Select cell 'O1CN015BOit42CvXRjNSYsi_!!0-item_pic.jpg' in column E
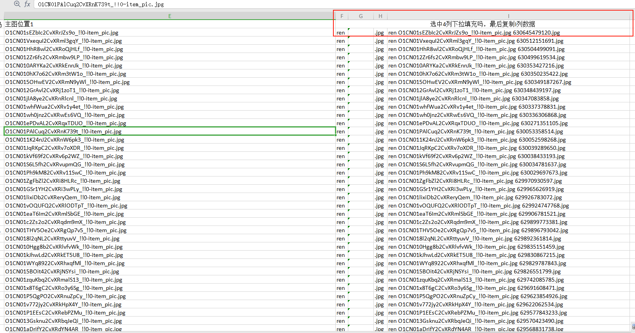 tap(169, 271)
